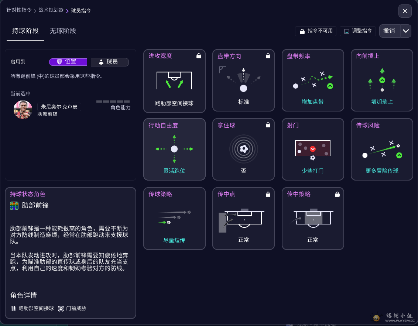
Task: Select the 持球阶段 tab
Action: coord(25,31)
